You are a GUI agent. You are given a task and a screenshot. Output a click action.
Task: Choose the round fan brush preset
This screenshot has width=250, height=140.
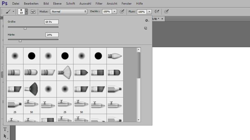pos(31,88)
